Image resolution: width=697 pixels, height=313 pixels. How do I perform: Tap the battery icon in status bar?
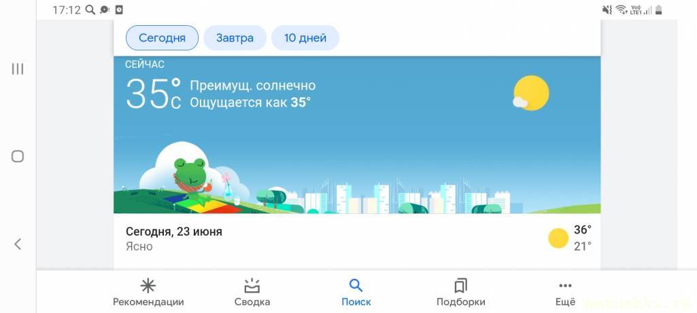[658, 10]
